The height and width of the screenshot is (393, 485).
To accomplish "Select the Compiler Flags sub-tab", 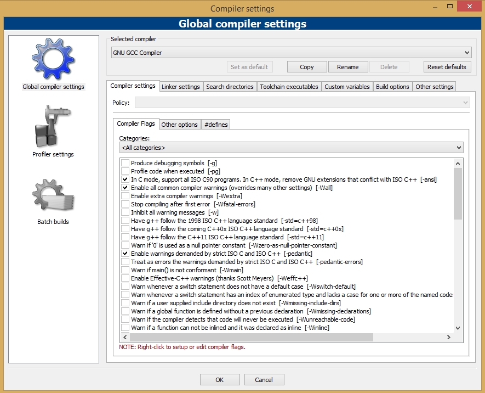I will click(136, 123).
